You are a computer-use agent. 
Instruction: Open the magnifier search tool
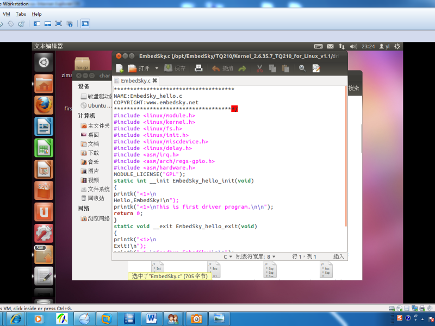pos(302,68)
